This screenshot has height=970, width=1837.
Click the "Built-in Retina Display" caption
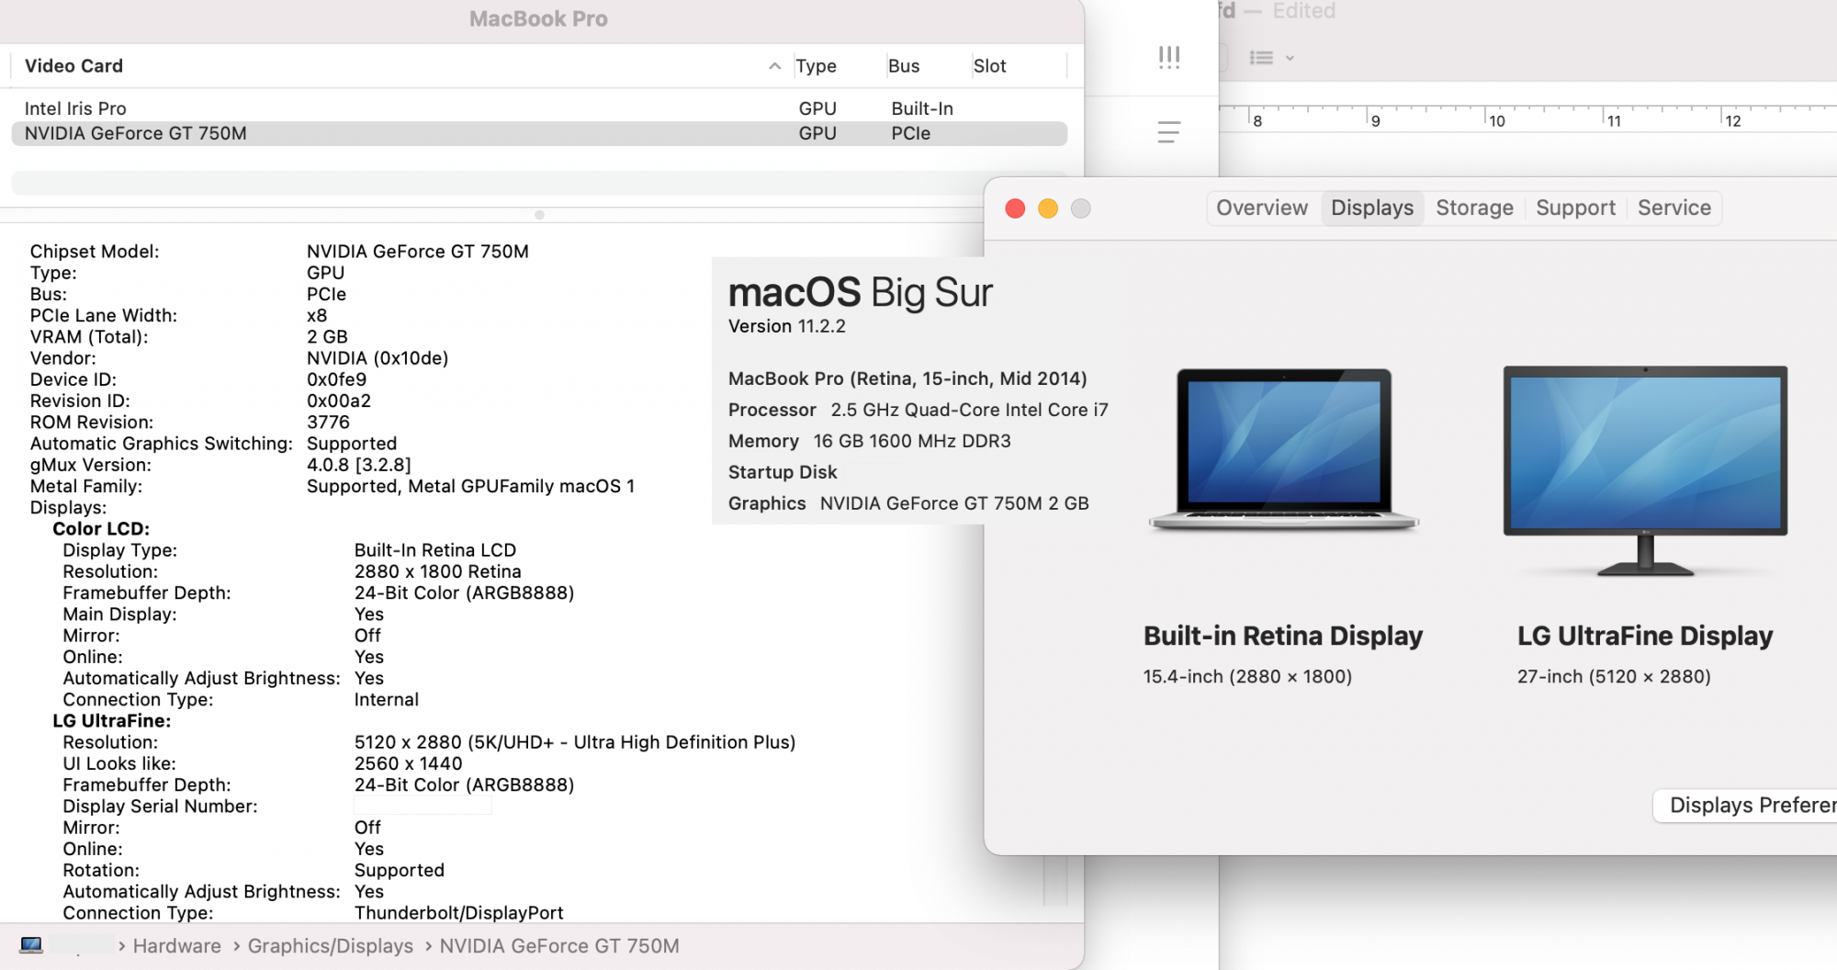(1283, 636)
